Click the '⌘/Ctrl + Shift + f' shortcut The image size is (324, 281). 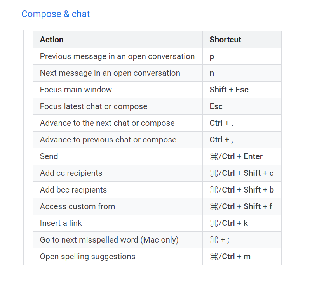coord(241,206)
